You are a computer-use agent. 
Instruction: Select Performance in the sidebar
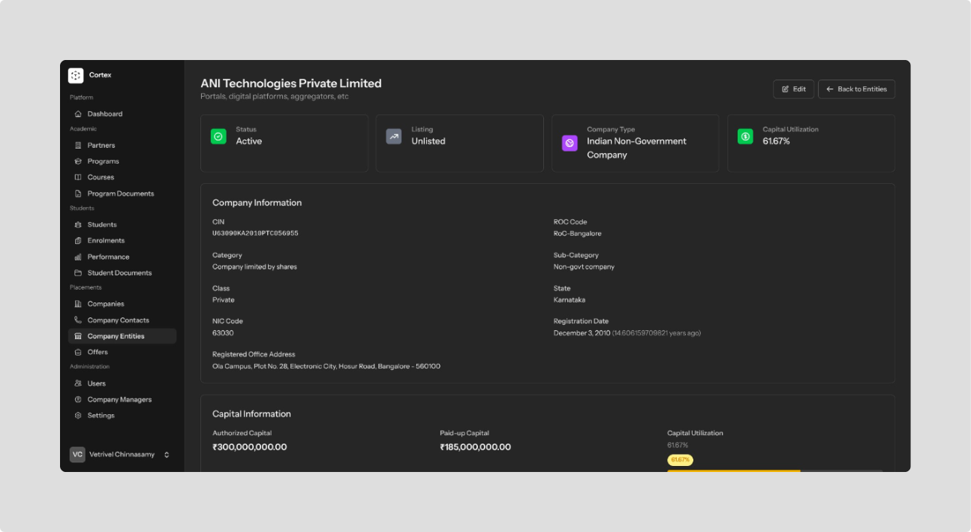click(122, 257)
